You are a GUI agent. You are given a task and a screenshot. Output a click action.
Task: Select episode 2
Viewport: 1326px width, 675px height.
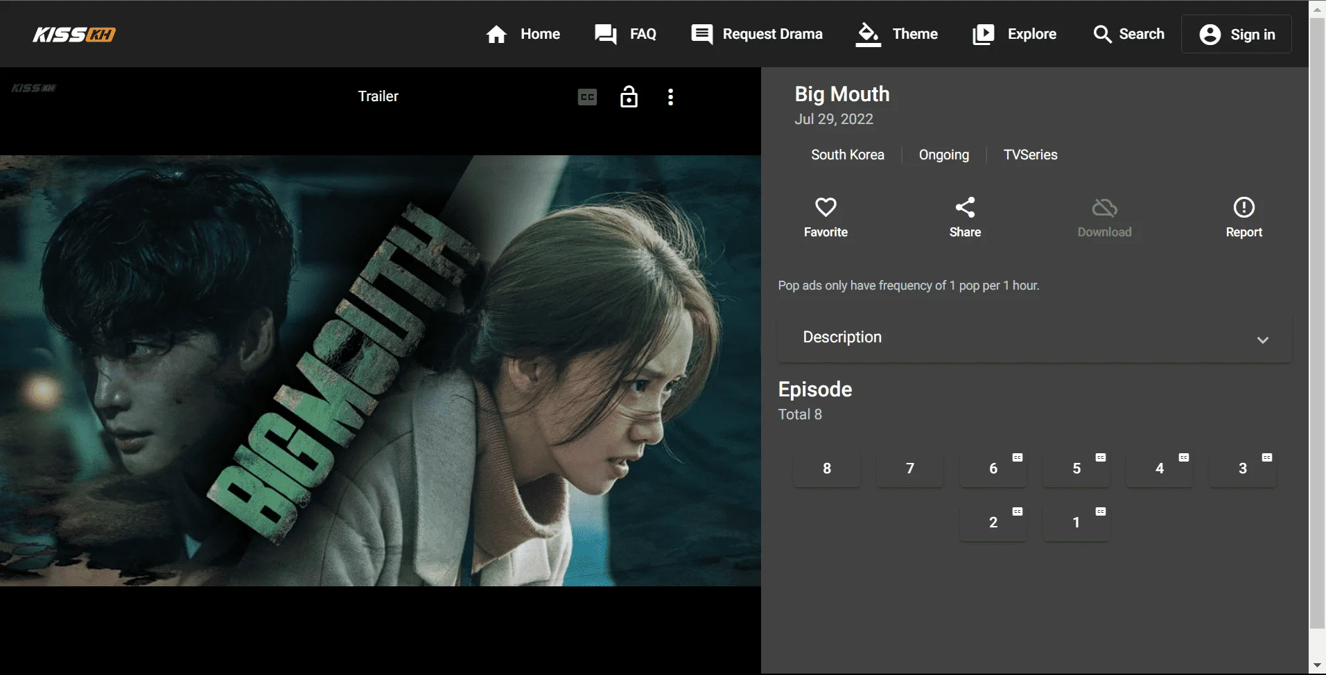[993, 523]
